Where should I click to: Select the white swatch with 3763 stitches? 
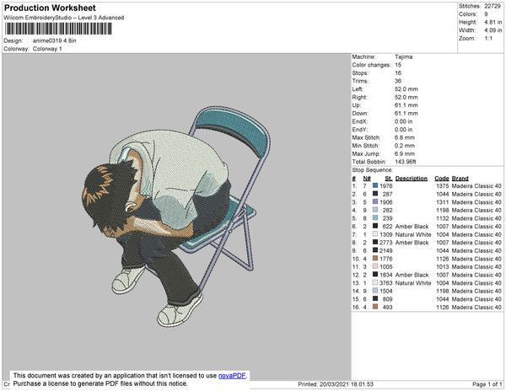pyautogui.click(x=375, y=282)
